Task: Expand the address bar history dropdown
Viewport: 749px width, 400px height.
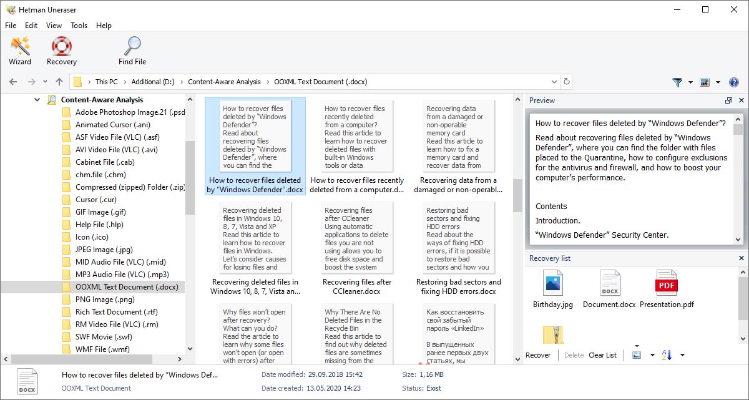Action: coord(554,82)
